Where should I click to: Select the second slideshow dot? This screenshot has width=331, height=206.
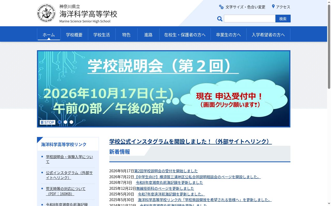[65, 122]
